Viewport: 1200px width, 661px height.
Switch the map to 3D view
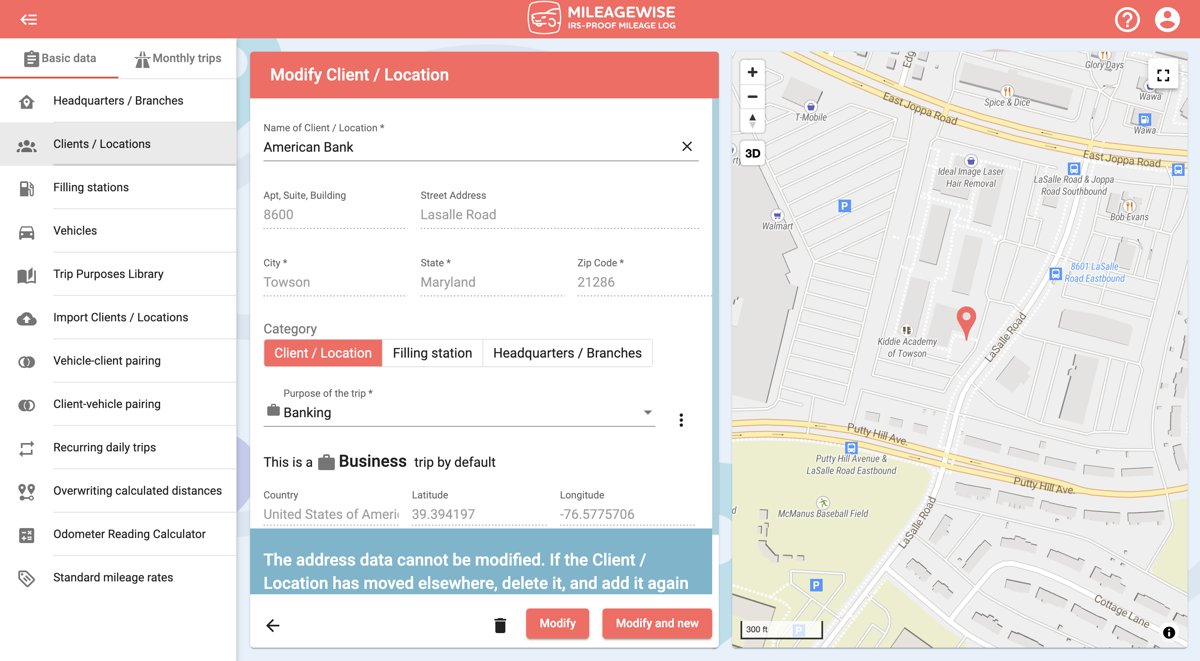pos(752,153)
